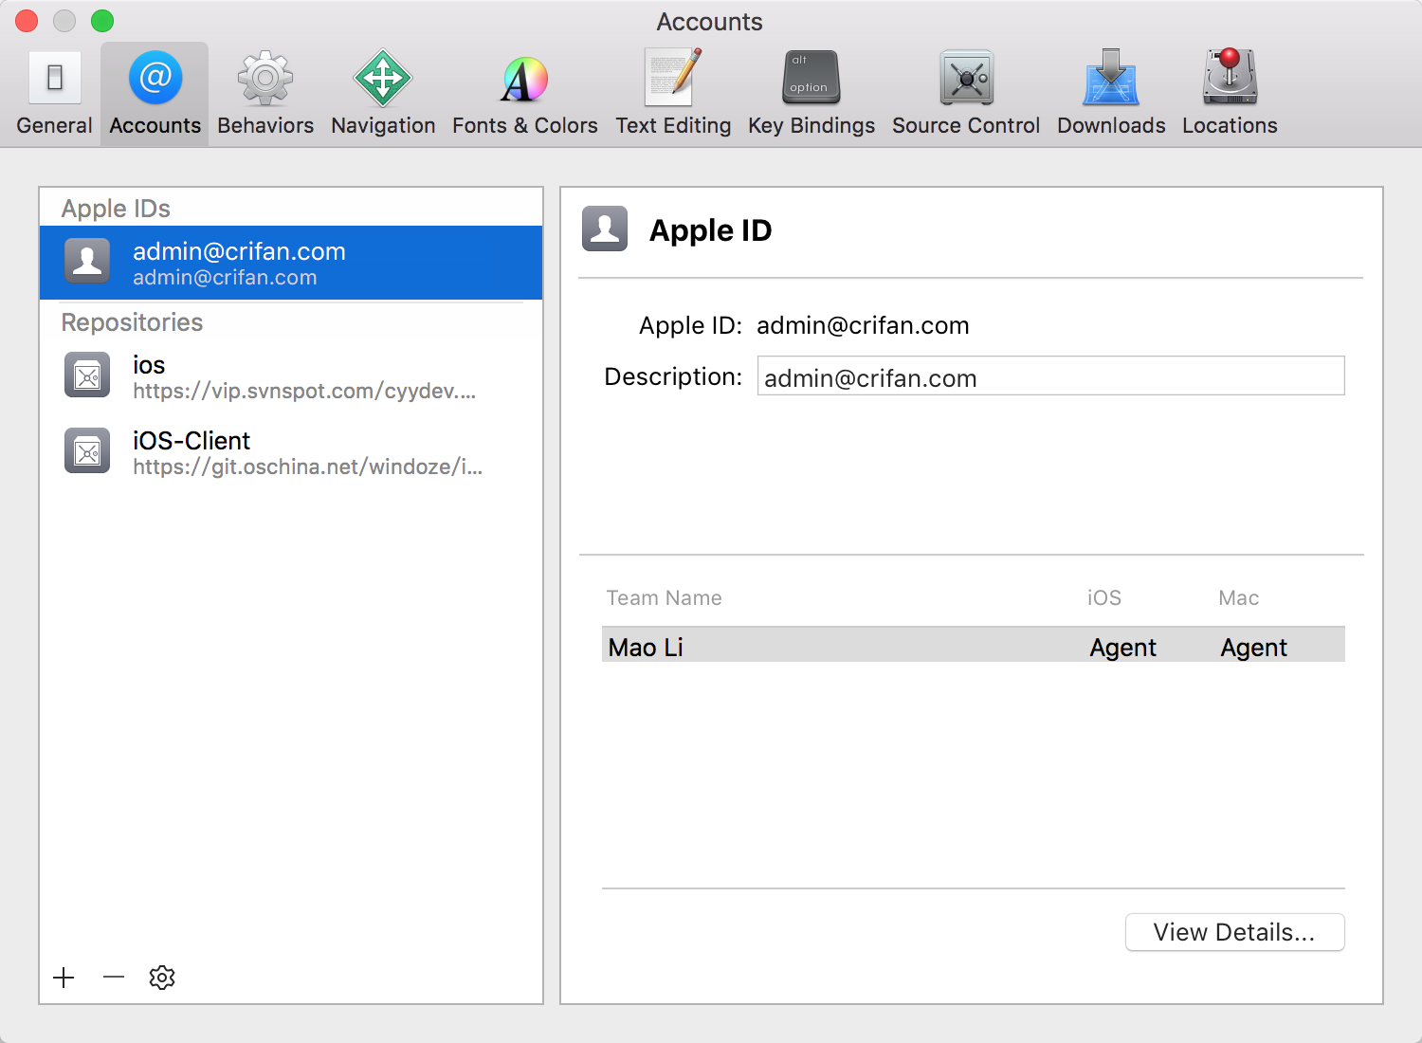
Task: Click the admin@crifan.com account avatar icon
Action: click(87, 262)
